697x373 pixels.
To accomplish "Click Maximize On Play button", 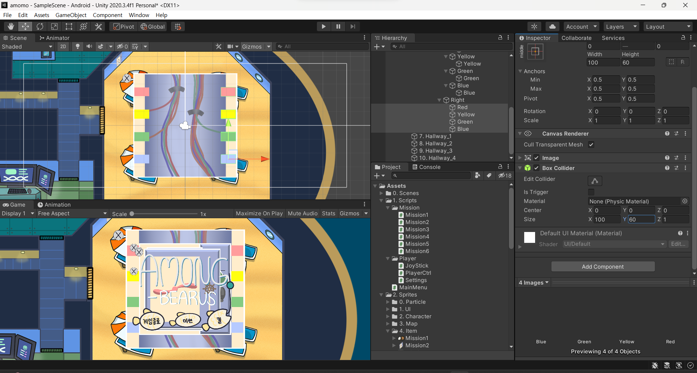I will point(259,214).
